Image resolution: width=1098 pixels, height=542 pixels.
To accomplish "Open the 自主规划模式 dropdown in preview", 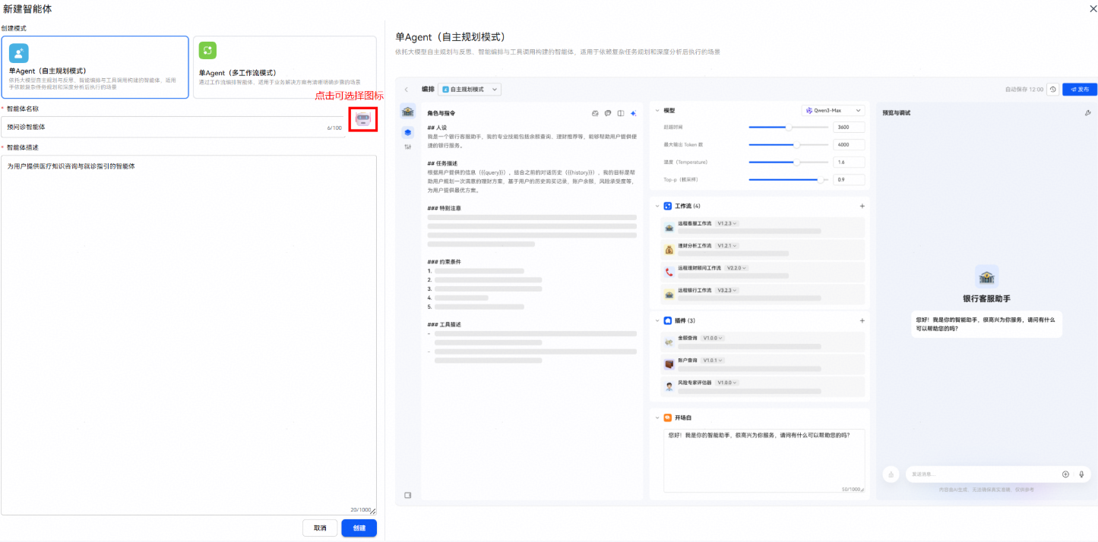I will coord(470,90).
